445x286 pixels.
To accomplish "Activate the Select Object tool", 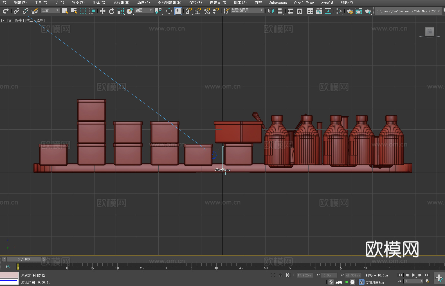I will coord(65,11).
